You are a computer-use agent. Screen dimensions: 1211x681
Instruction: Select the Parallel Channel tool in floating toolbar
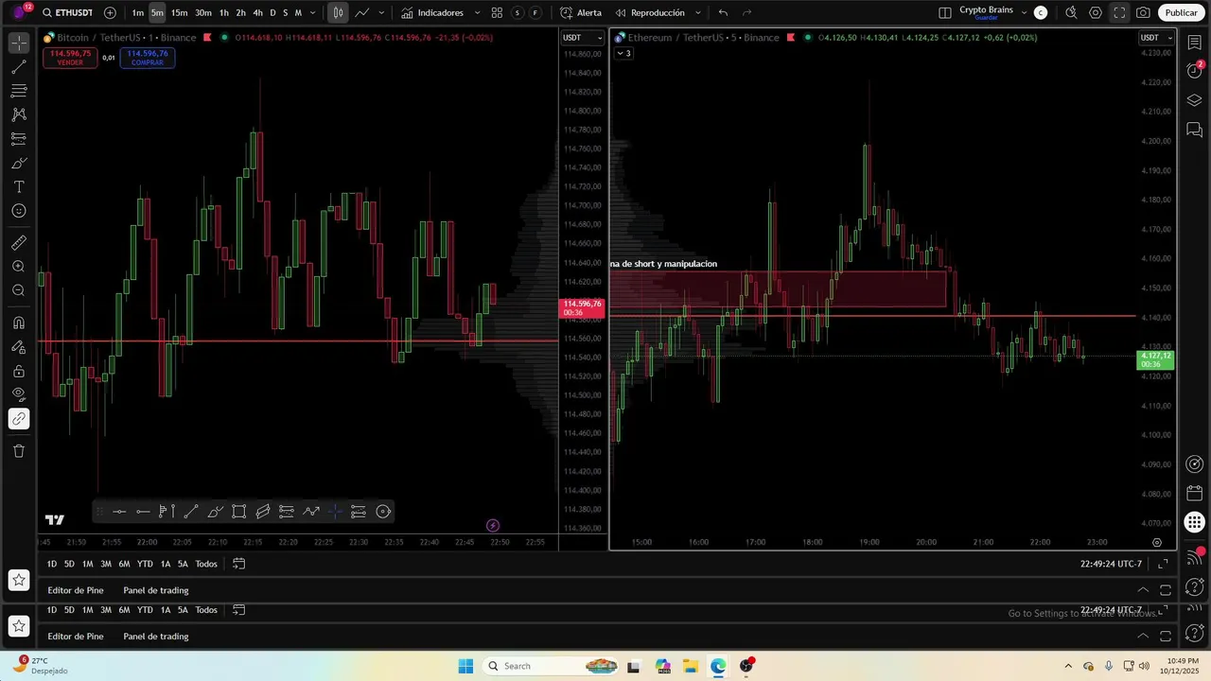click(x=263, y=512)
